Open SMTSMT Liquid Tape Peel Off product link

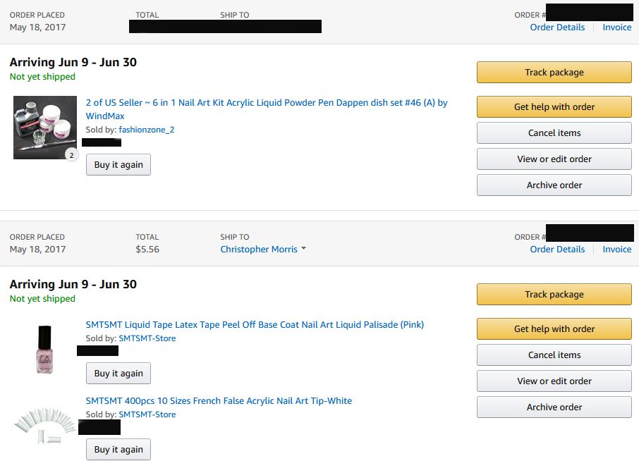click(x=255, y=325)
